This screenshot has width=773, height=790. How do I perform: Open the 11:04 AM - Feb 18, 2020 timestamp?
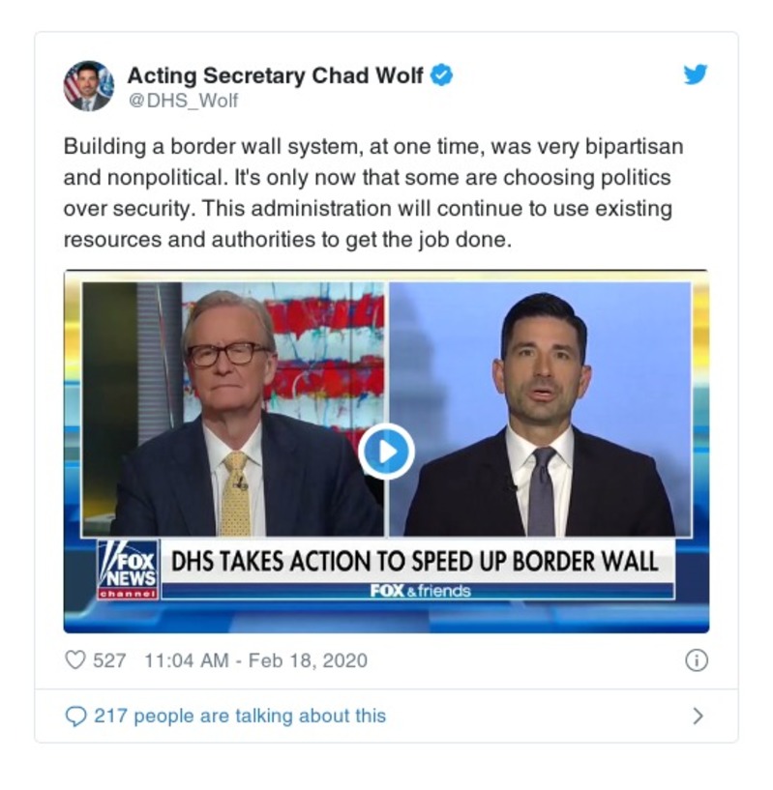(x=256, y=660)
